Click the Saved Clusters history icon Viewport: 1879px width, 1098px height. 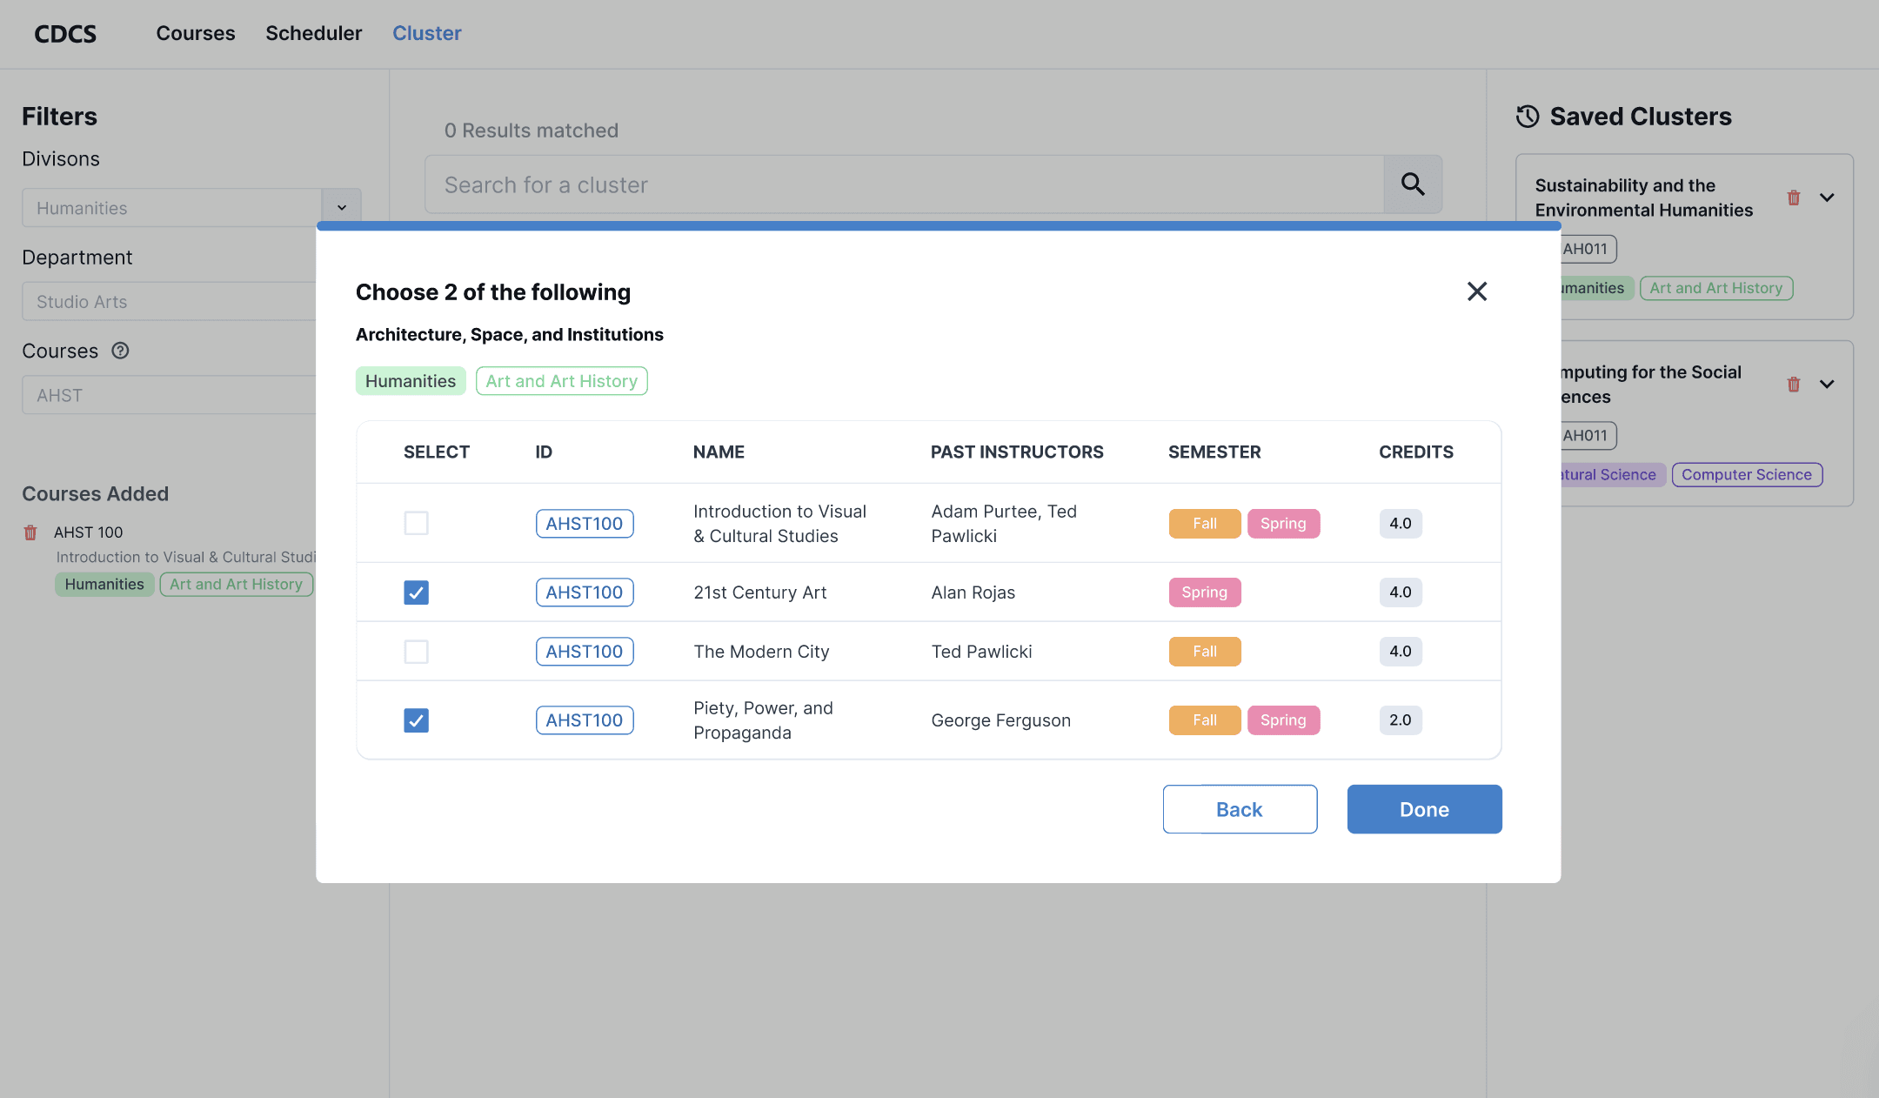pyautogui.click(x=1528, y=117)
